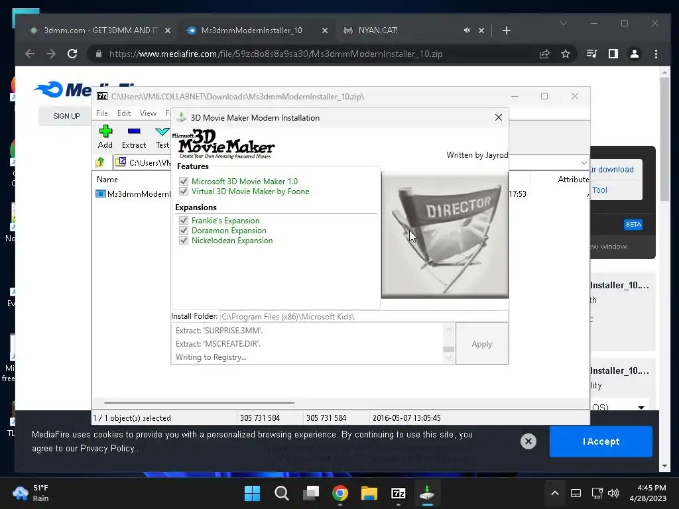Open taskbar Search

[x=281, y=493]
